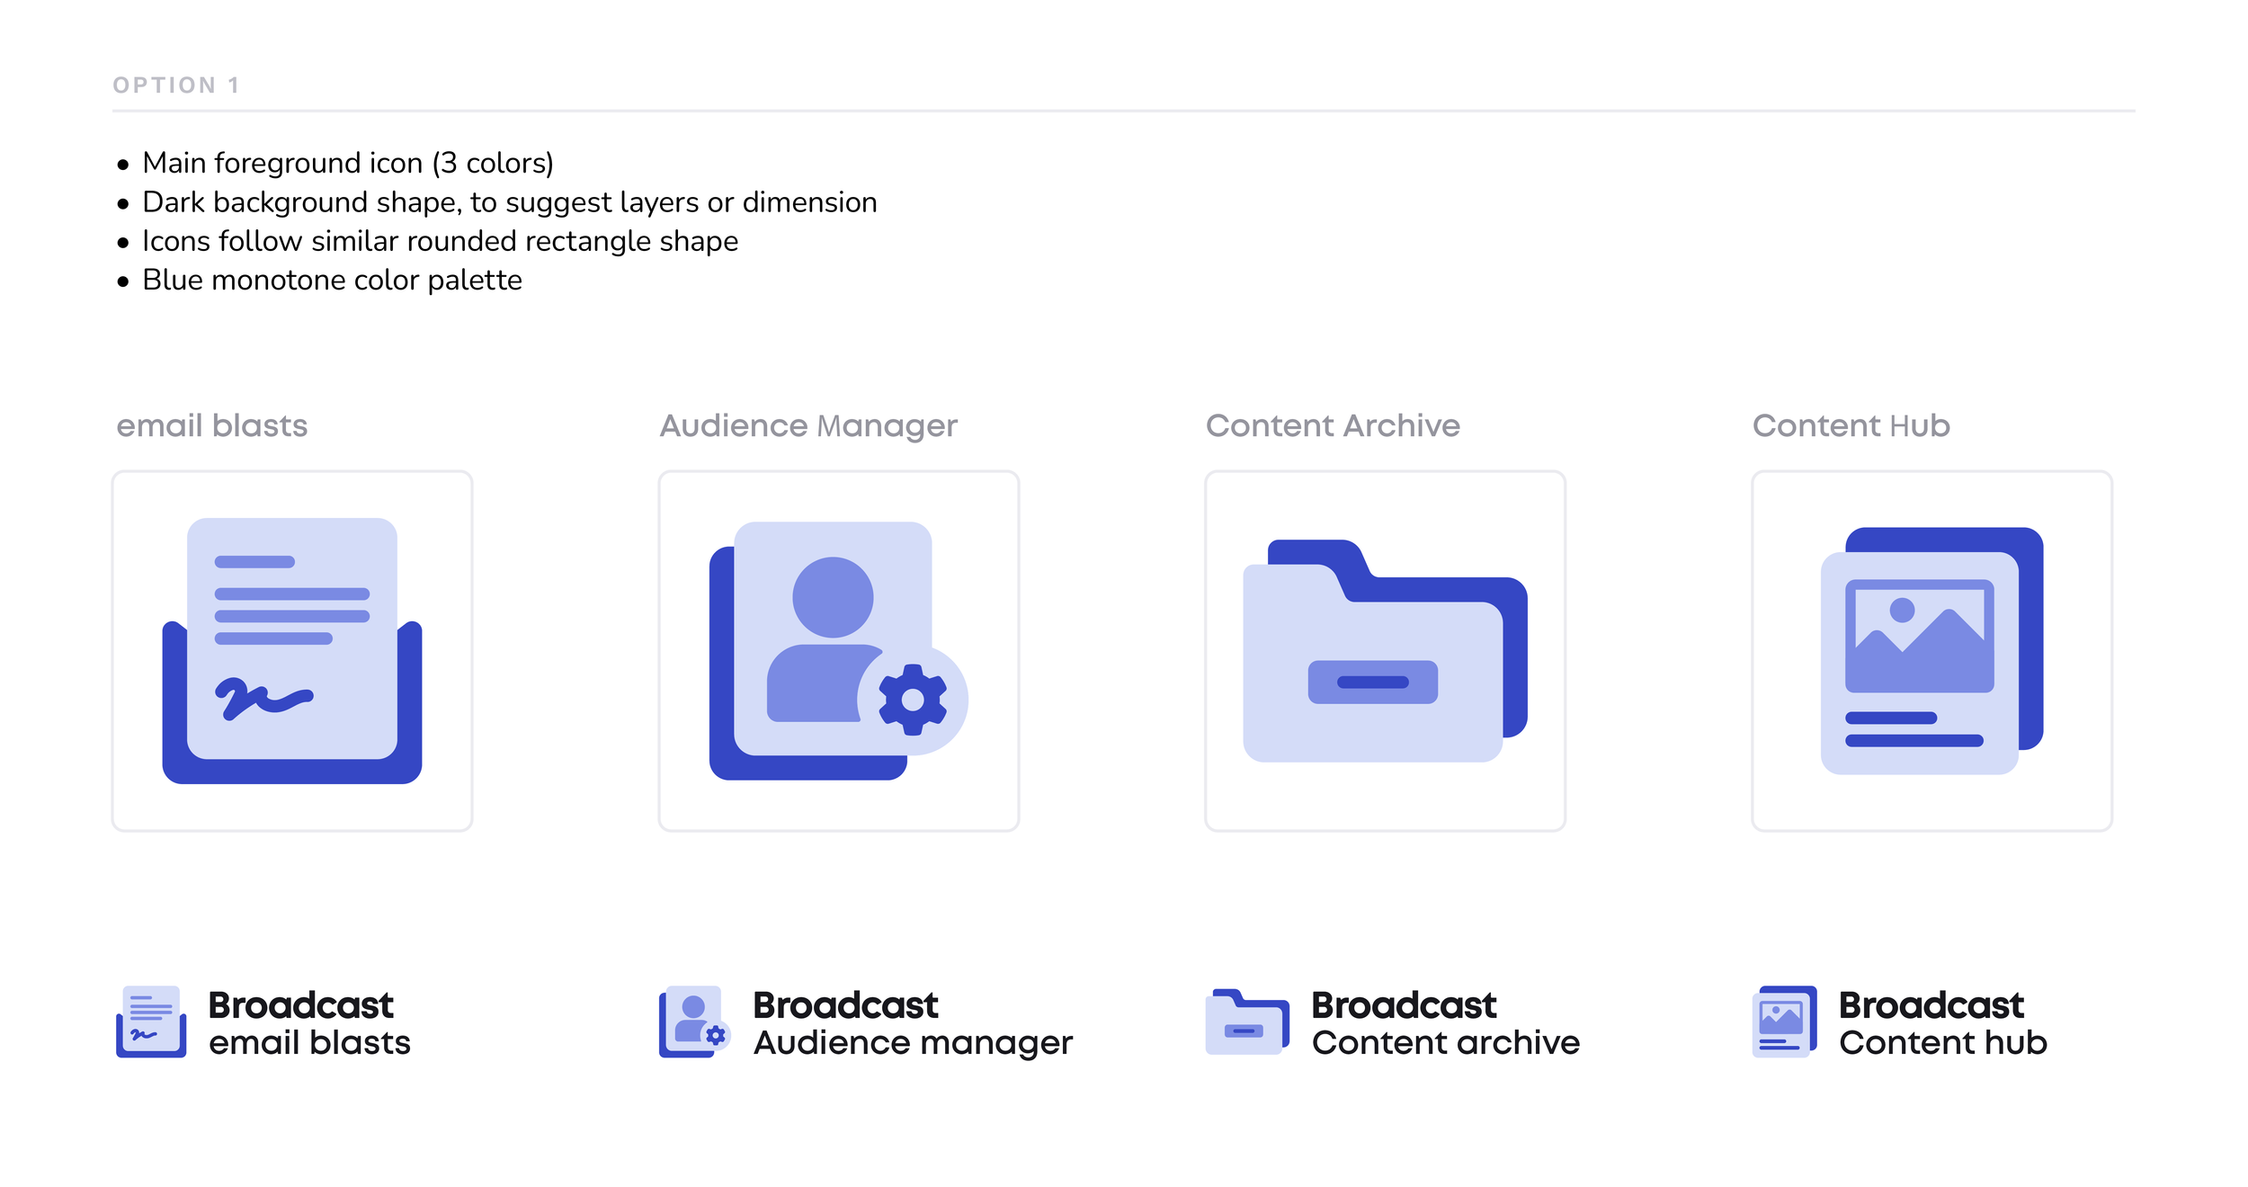Click the 'OPTION 1' section heading
Image resolution: width=2248 pixels, height=1187 pixels.
coord(176,85)
